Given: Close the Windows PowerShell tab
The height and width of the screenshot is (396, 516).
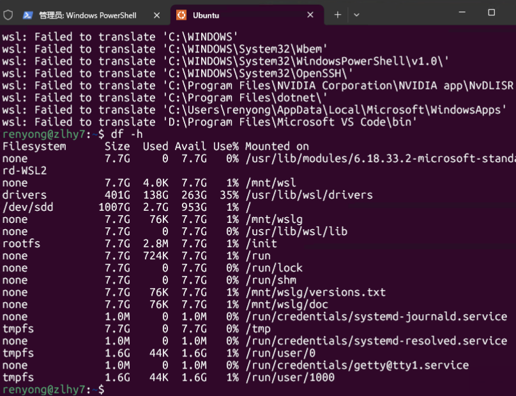Looking at the screenshot, I should point(157,15).
